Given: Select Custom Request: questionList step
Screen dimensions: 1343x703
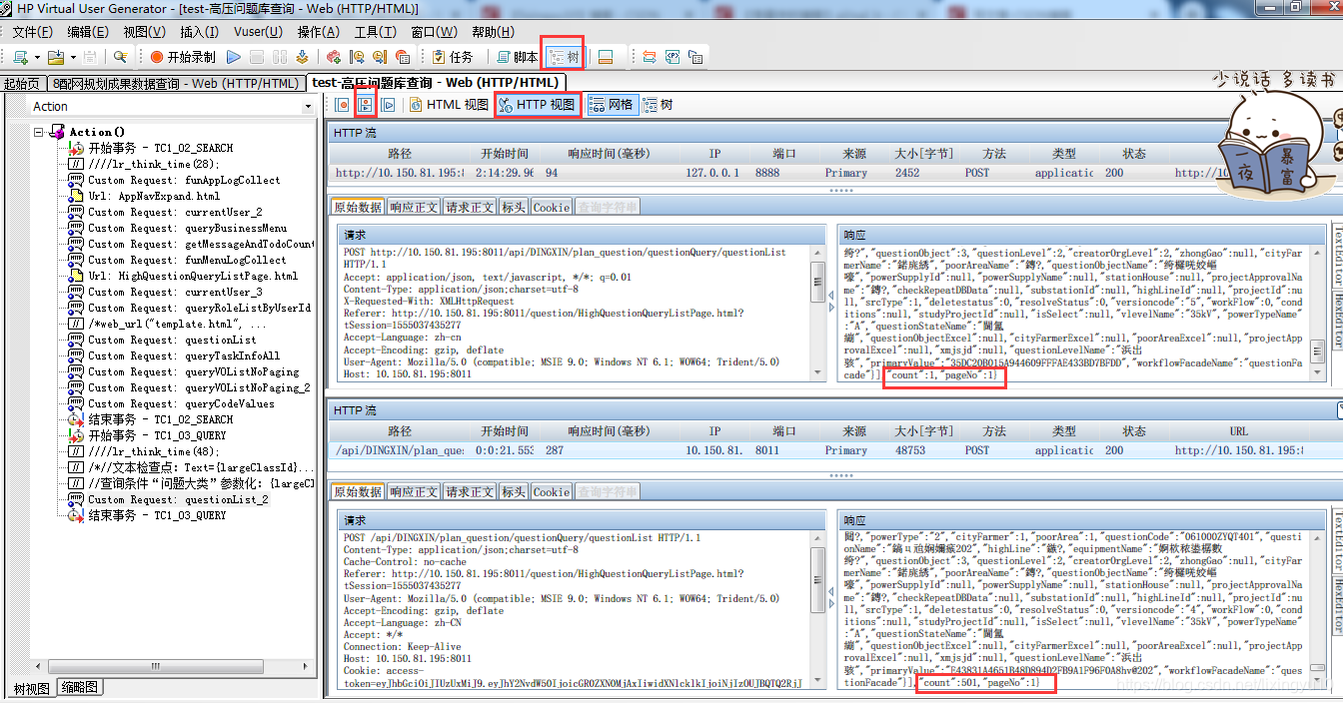Looking at the screenshot, I should pos(172,340).
